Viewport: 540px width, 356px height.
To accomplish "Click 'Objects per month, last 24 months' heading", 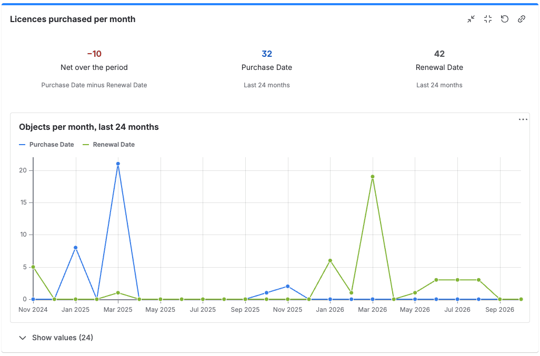I will click(89, 127).
